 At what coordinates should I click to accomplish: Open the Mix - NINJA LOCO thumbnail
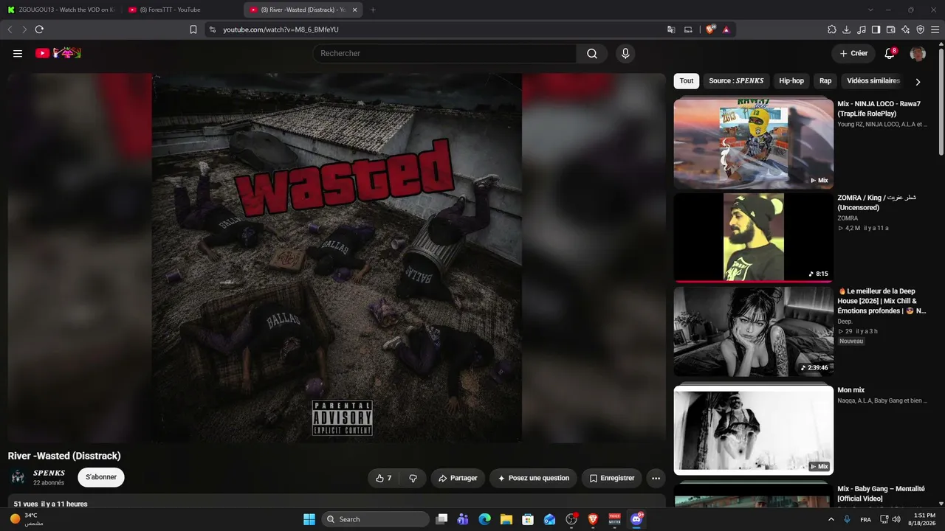(753, 143)
